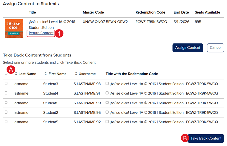The width and height of the screenshot is (227, 146).
Task: Sort by Last Name using sort arrows
Action: (x=16, y=74)
